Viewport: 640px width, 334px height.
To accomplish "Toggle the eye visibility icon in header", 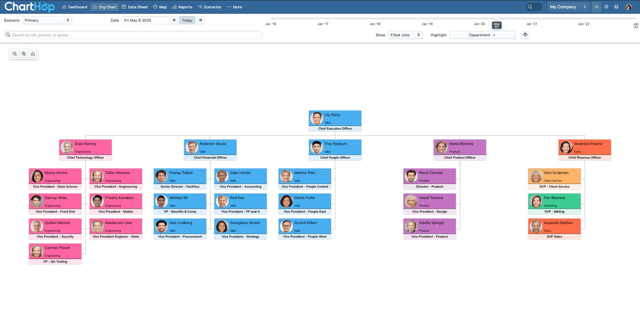I will (596, 7).
